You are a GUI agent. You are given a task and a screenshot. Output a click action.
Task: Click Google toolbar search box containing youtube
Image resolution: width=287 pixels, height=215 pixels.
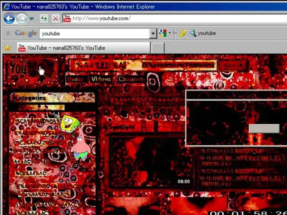coord(94,34)
